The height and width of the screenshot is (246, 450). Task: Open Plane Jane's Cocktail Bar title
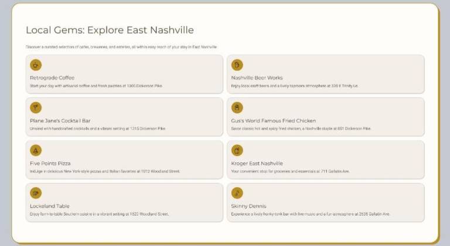coord(60,121)
